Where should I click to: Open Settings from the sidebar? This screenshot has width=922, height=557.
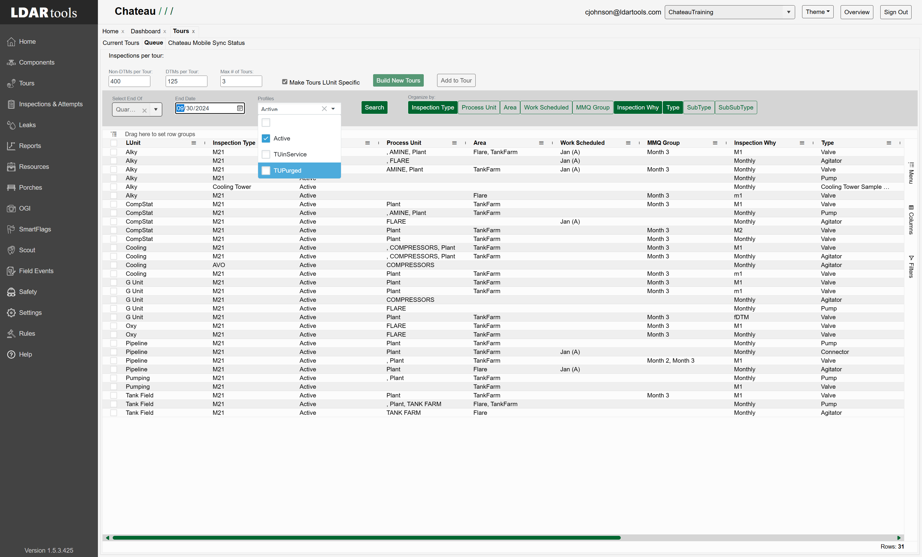coord(24,313)
